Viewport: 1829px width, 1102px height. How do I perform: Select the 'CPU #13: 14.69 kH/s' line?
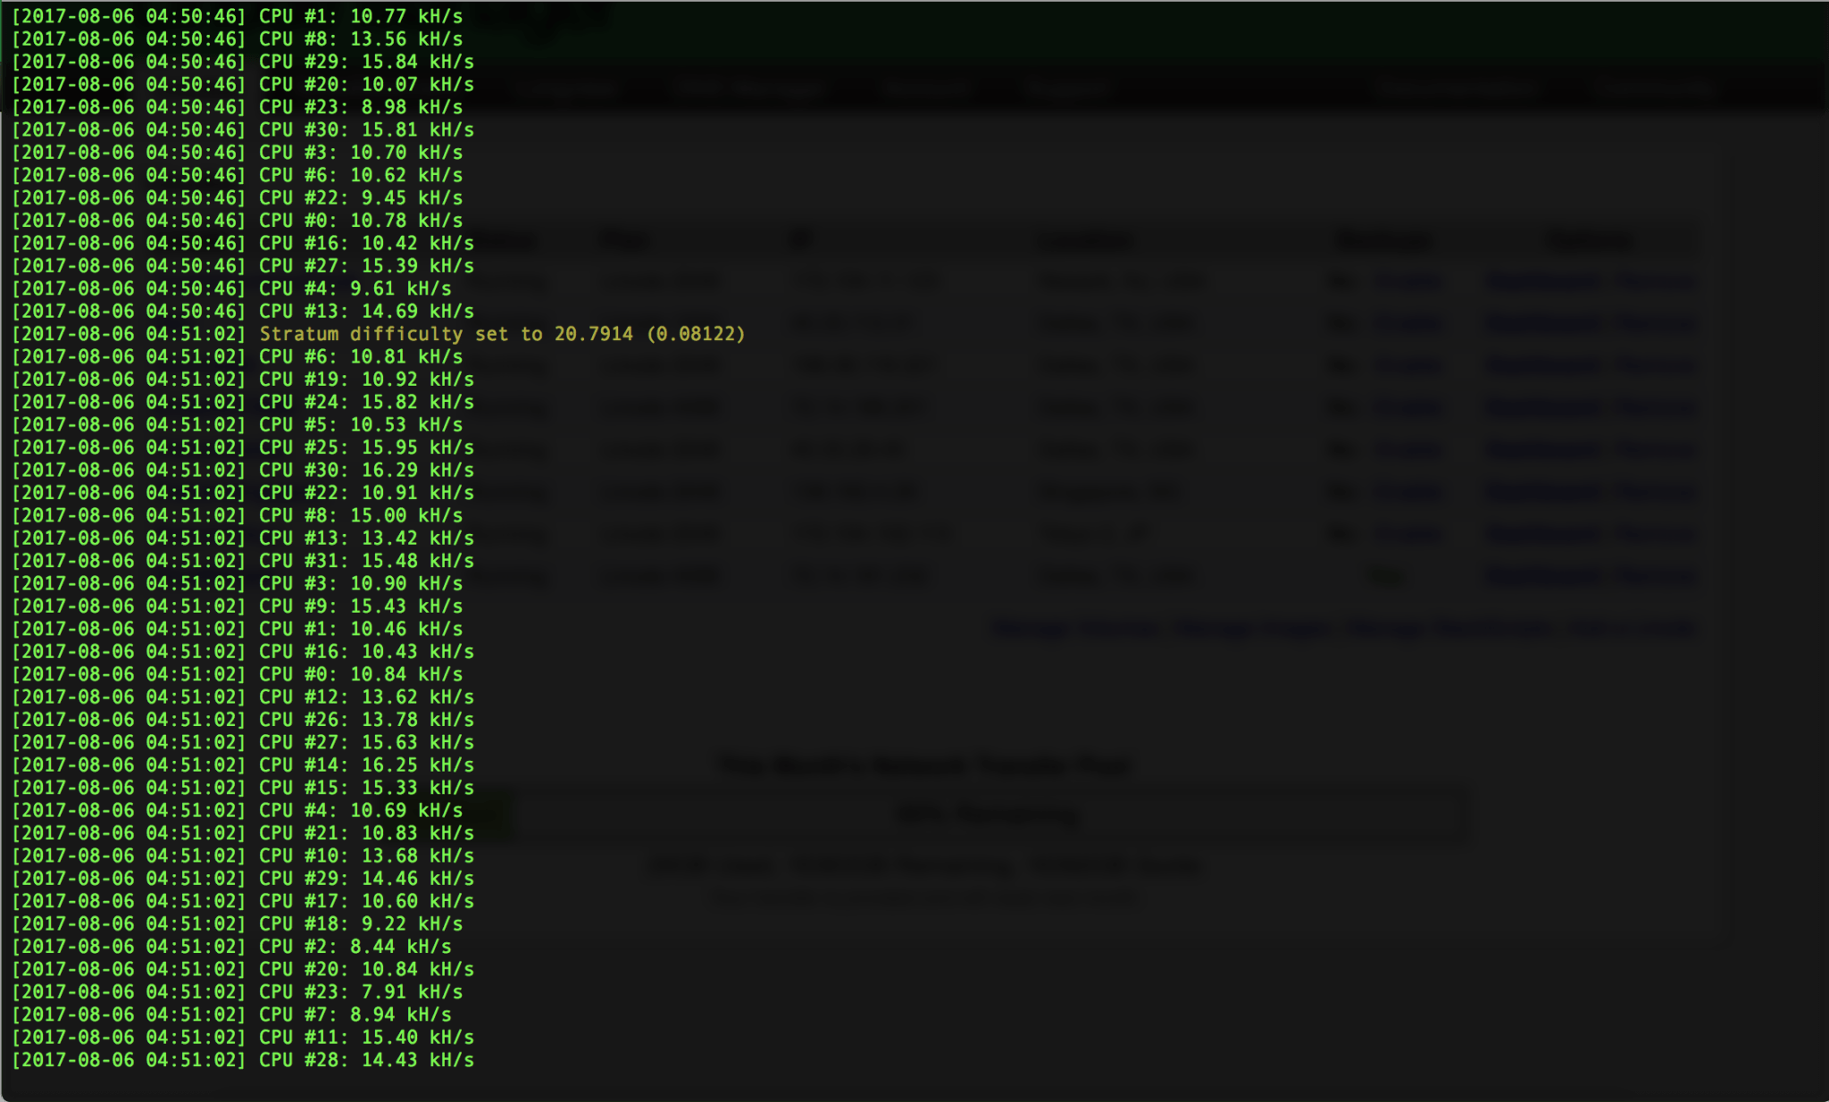tap(242, 311)
